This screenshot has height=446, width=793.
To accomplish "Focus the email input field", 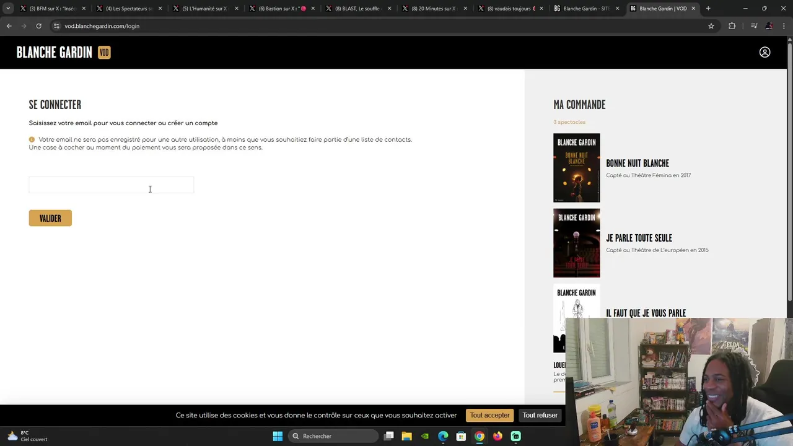I will coord(112,185).
